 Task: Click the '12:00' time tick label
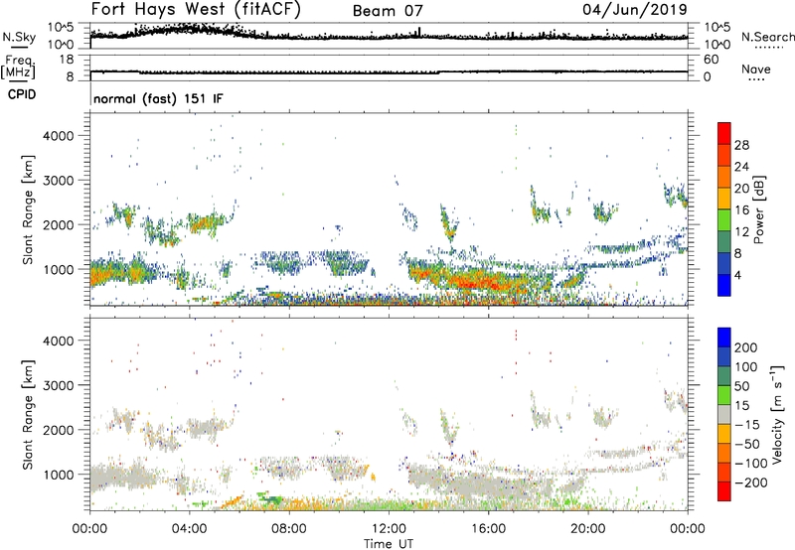(389, 529)
